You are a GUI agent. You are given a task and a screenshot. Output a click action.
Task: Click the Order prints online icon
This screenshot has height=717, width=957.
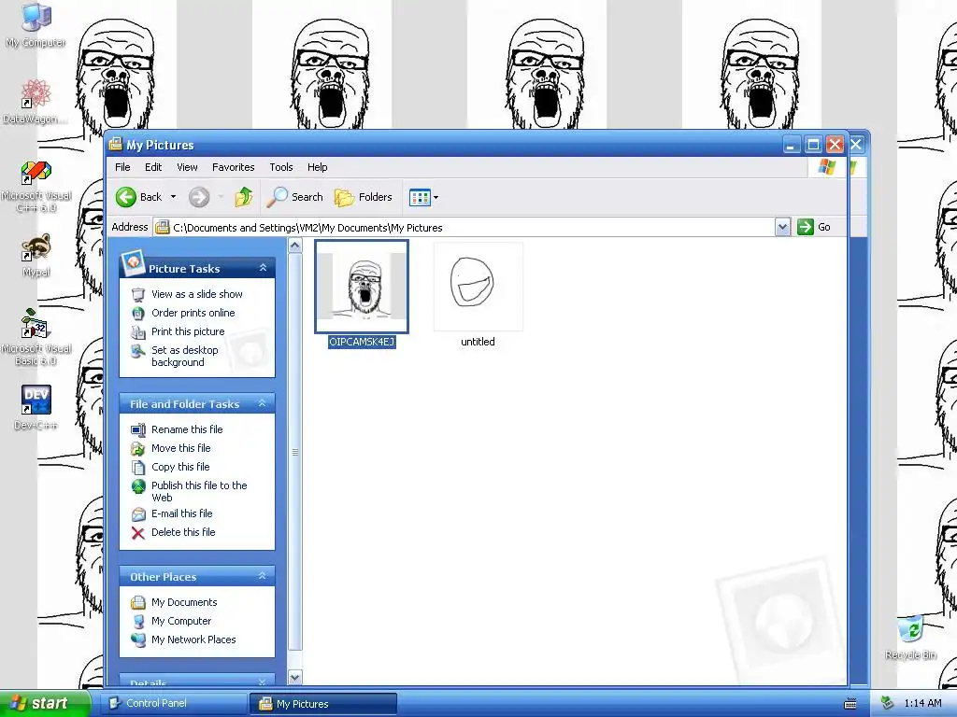[138, 314]
